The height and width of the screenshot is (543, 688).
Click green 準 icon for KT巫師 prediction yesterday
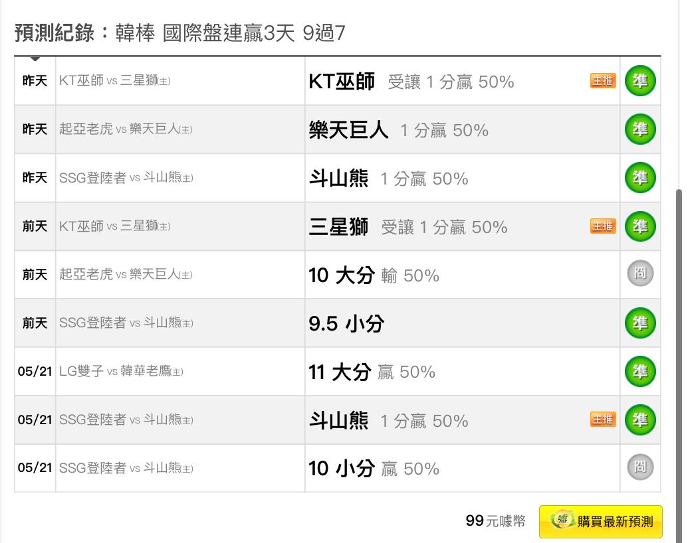point(640,81)
